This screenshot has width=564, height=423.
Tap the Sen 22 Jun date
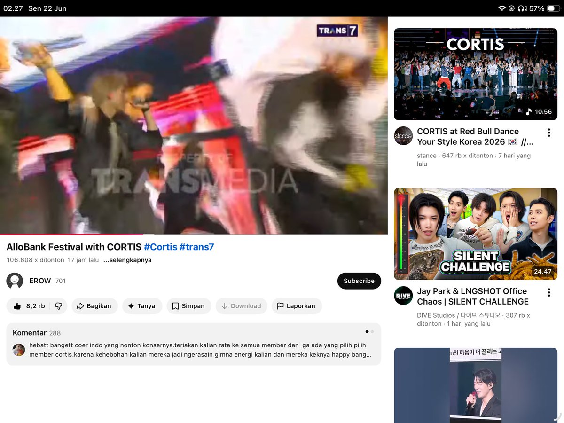click(x=47, y=8)
